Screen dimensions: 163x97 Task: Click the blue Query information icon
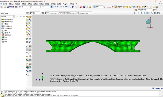[133, 7]
